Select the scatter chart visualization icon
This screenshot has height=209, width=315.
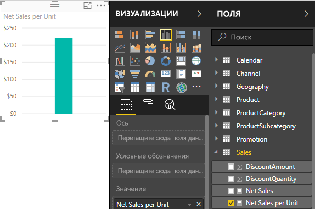135,61
